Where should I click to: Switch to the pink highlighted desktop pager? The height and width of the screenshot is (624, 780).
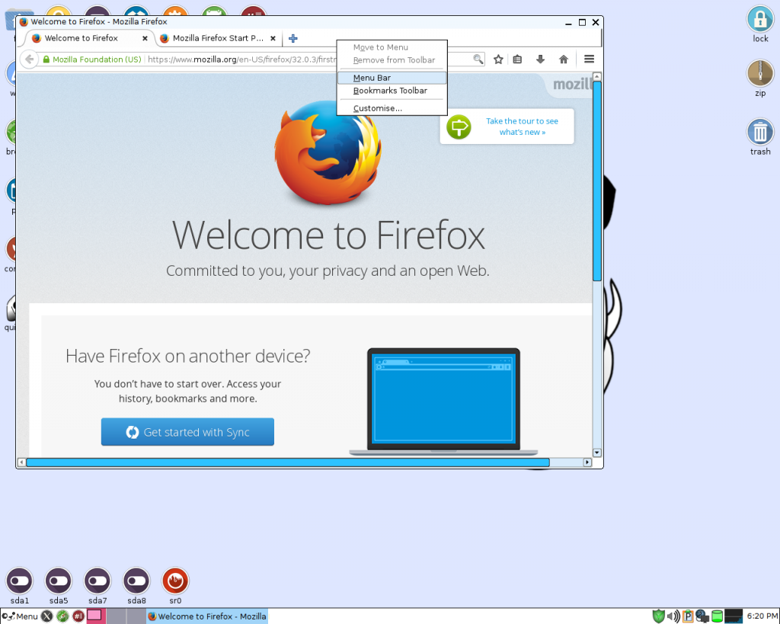(95, 616)
